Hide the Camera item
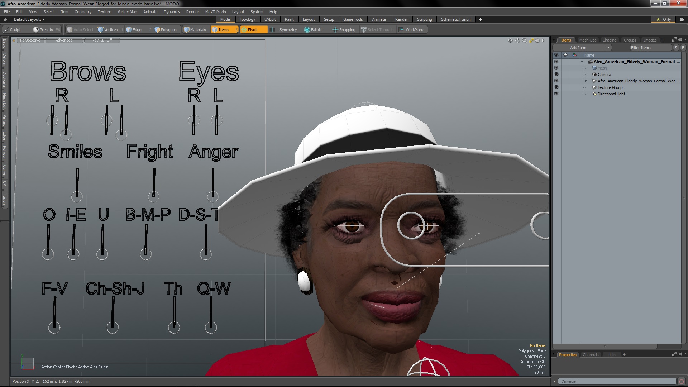 556,75
